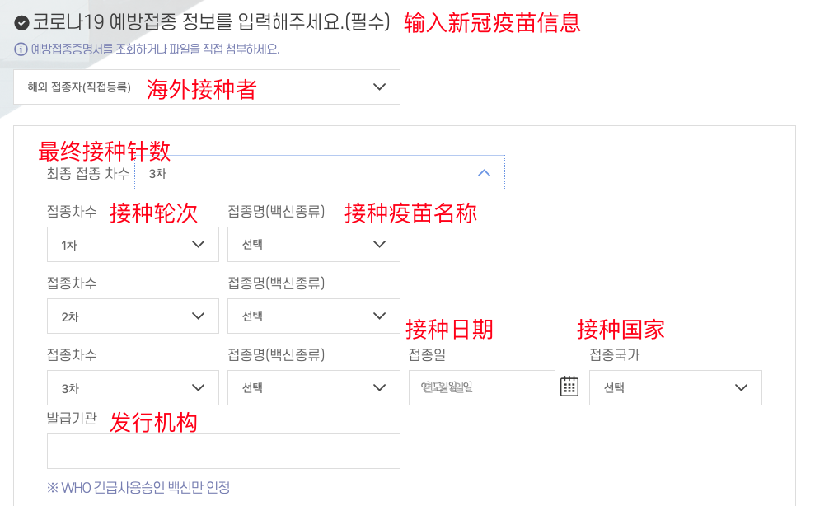The width and height of the screenshot is (815, 506).
Task: Open the 1차 접종차수 dropdown
Action: (133, 244)
